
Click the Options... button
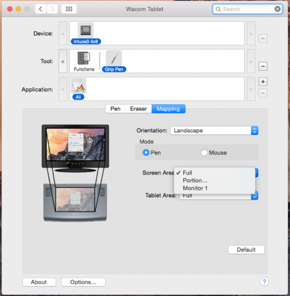(x=83, y=282)
